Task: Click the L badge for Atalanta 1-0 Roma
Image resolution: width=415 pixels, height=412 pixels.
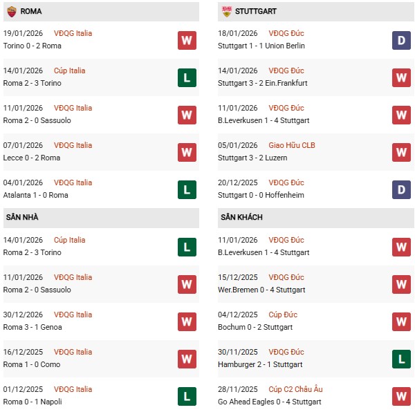Action: (x=187, y=189)
